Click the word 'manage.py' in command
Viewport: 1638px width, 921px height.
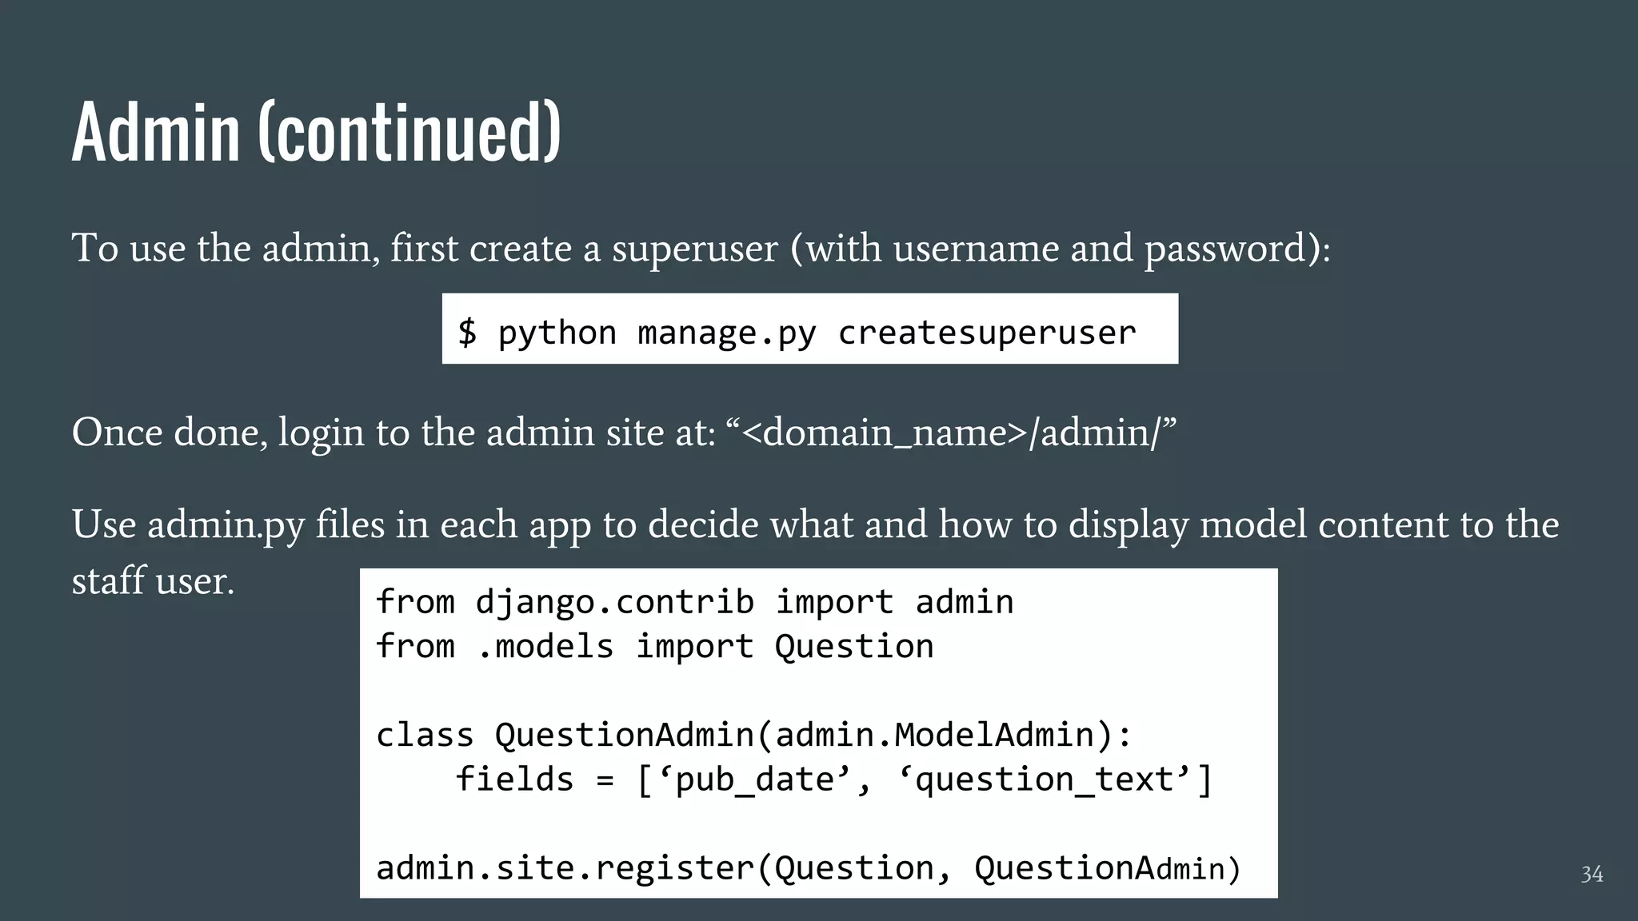[726, 333]
